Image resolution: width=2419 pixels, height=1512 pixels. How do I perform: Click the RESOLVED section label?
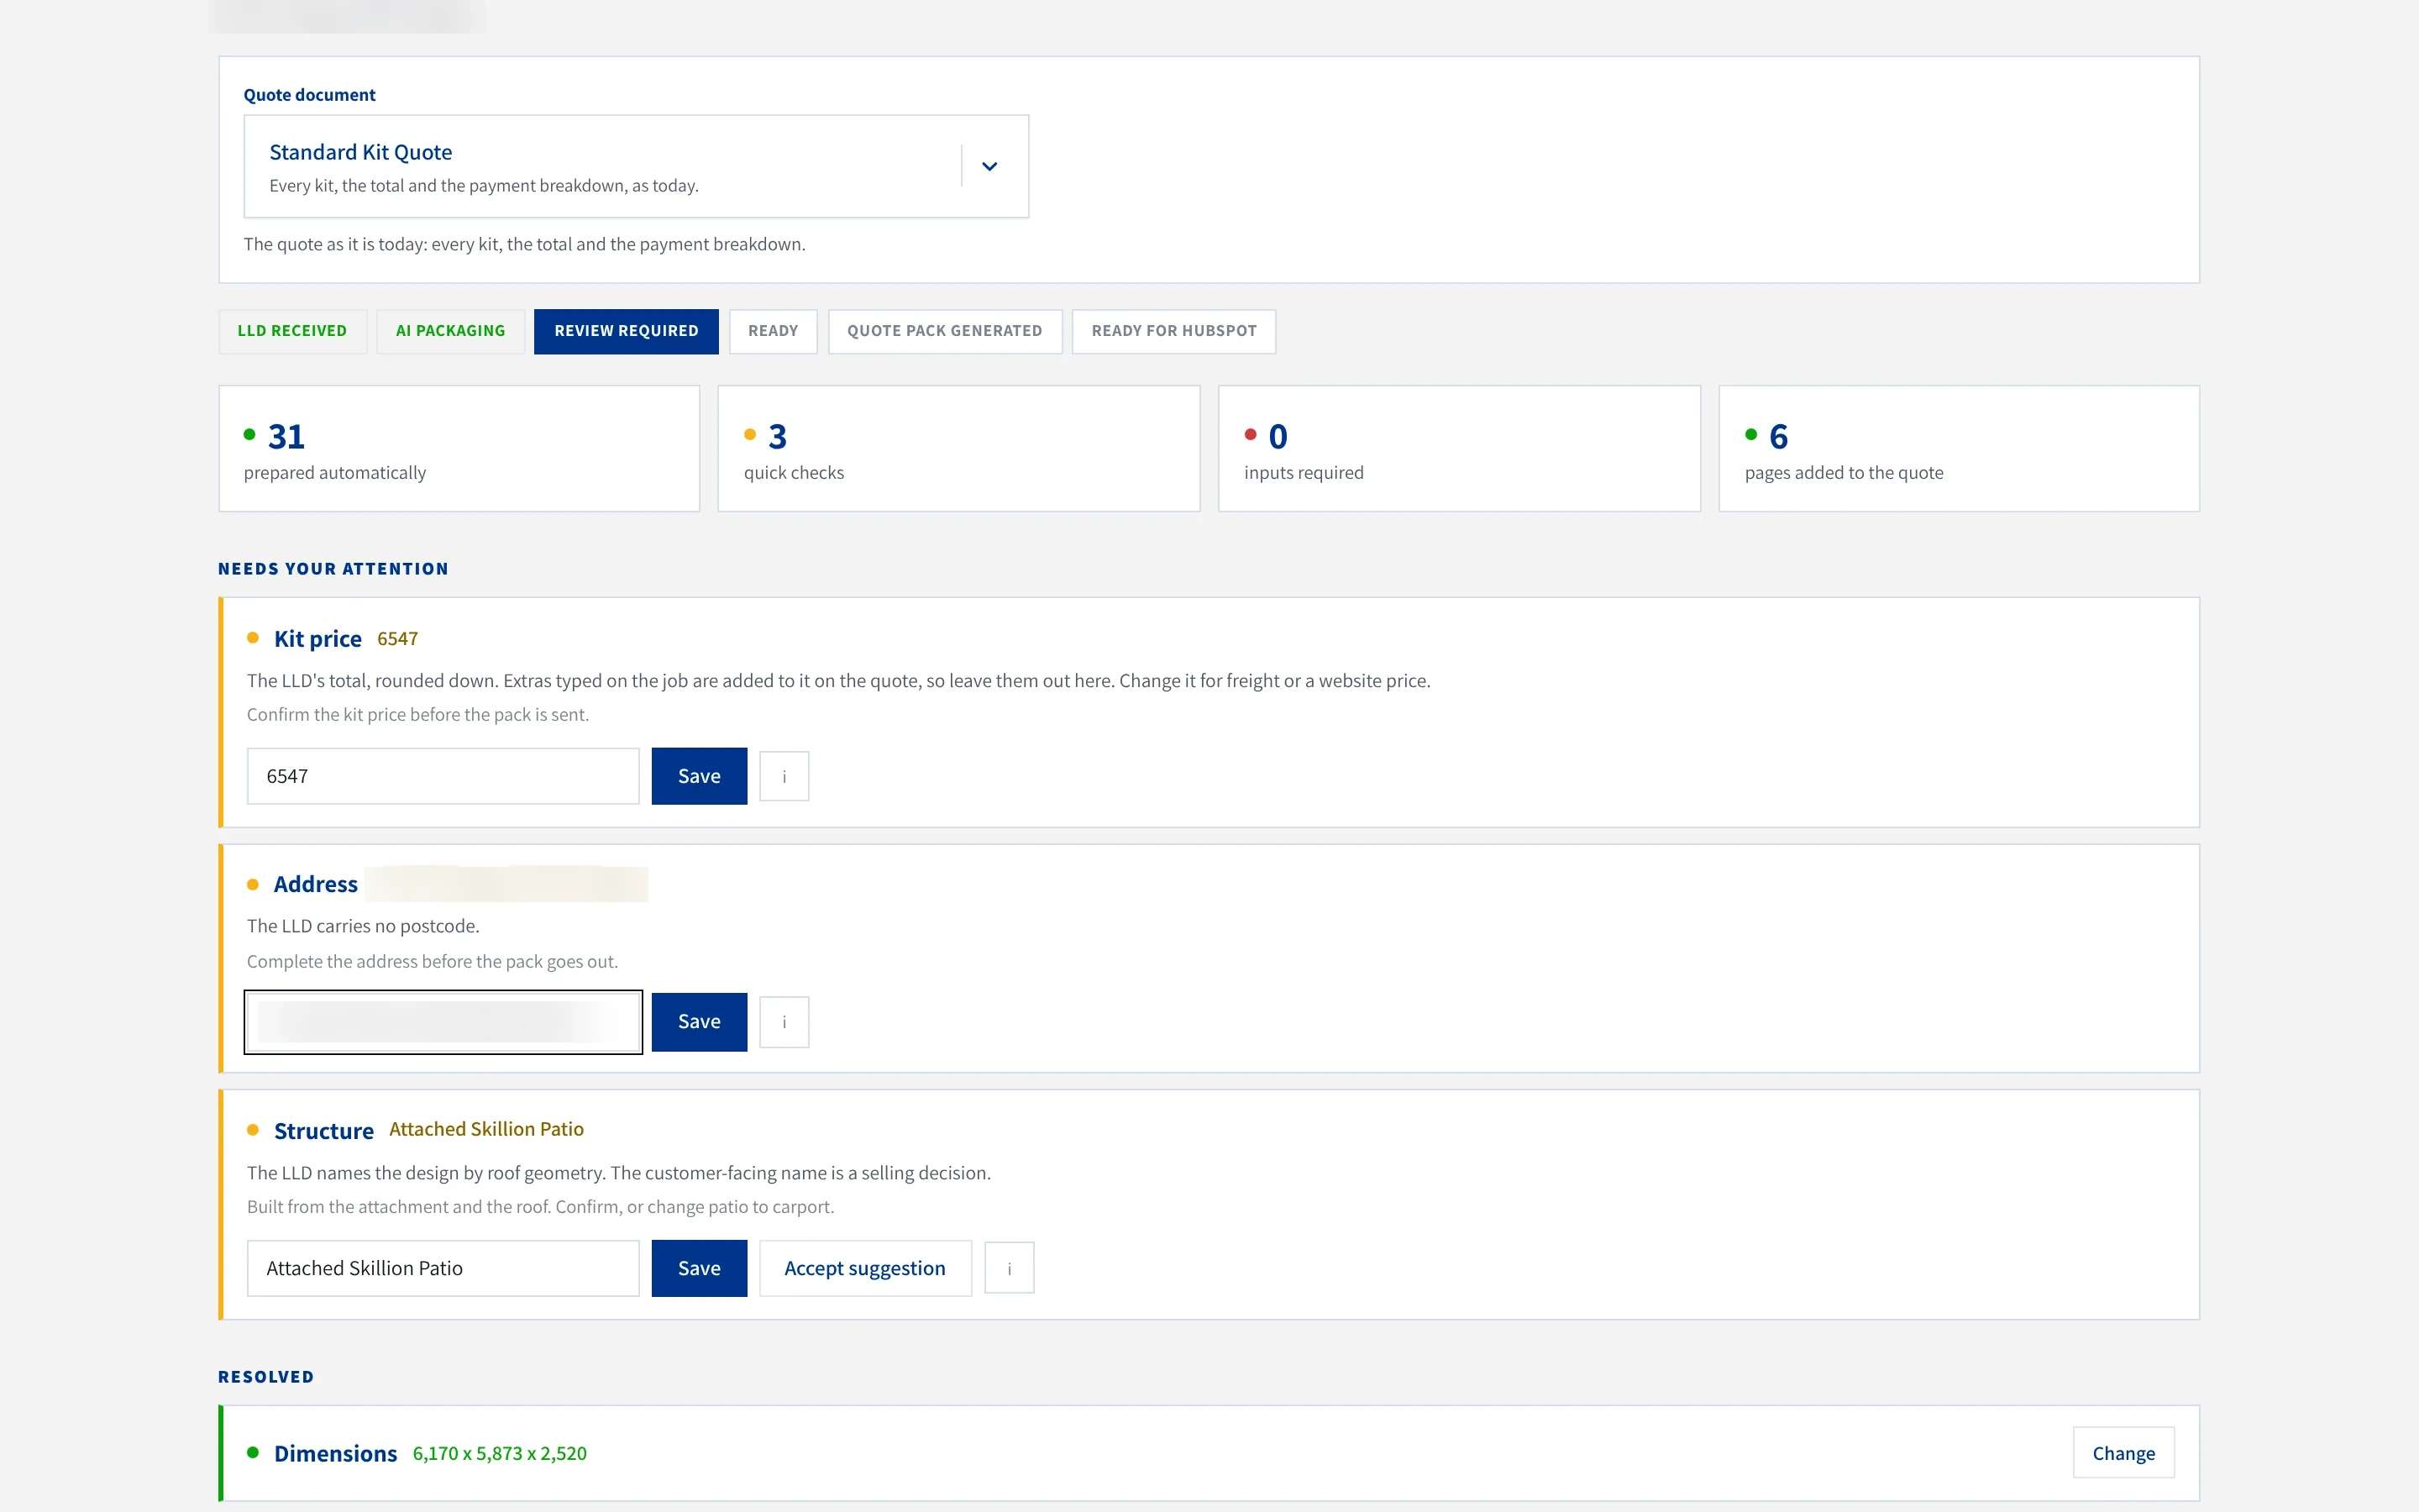point(266,1377)
